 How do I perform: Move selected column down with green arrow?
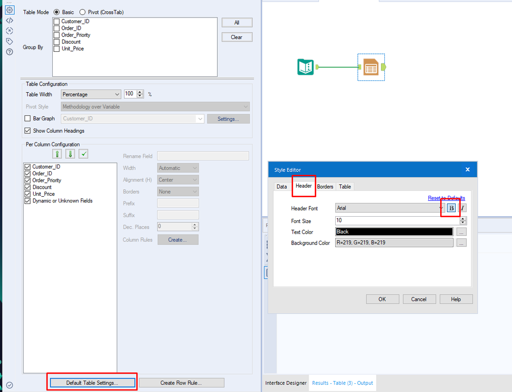tap(70, 154)
